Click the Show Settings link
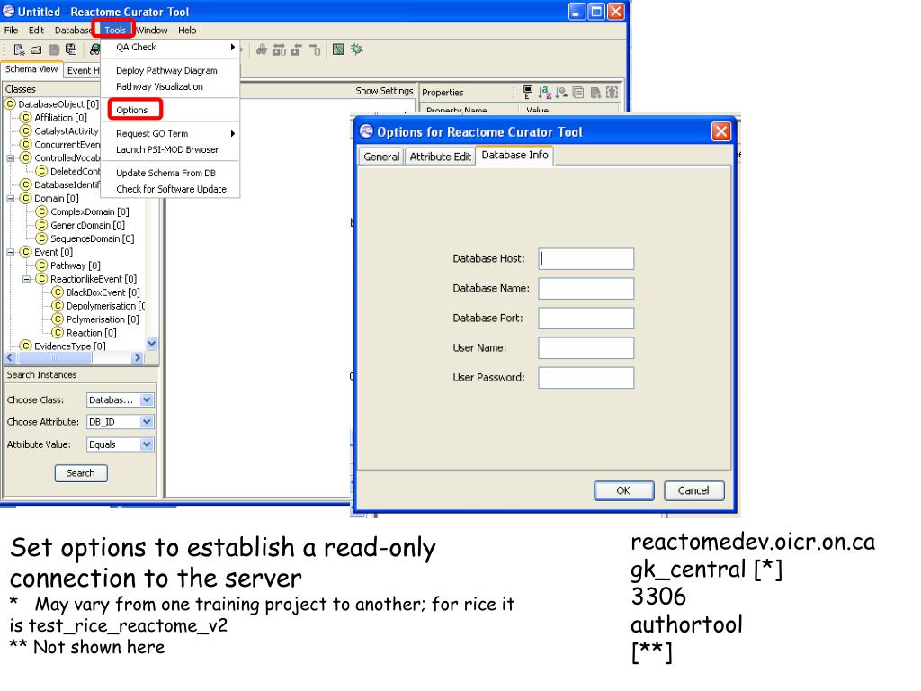 click(384, 91)
